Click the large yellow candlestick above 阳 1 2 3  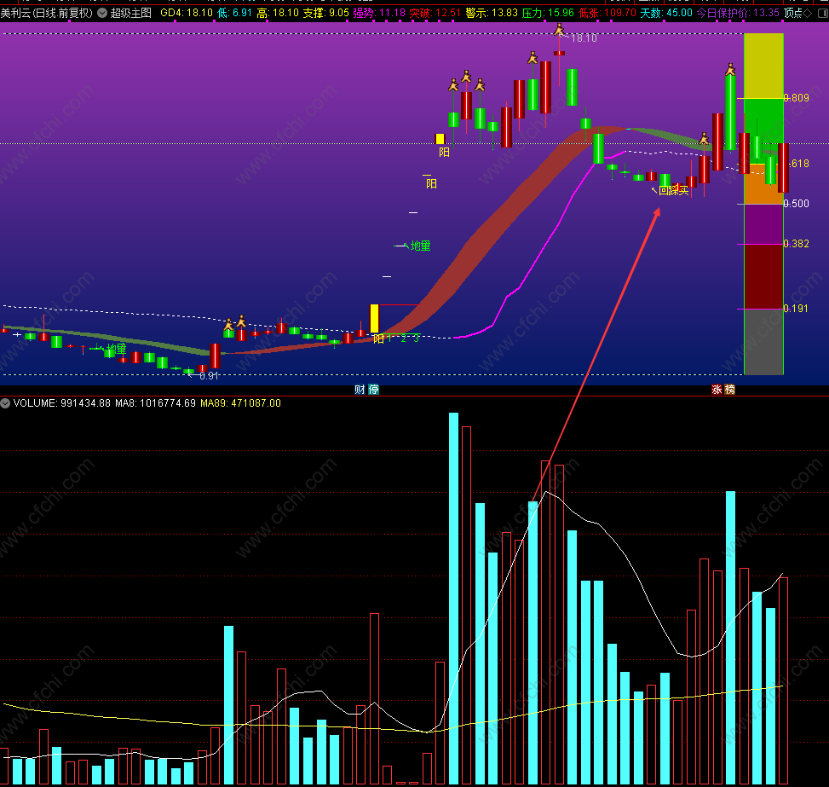(374, 319)
